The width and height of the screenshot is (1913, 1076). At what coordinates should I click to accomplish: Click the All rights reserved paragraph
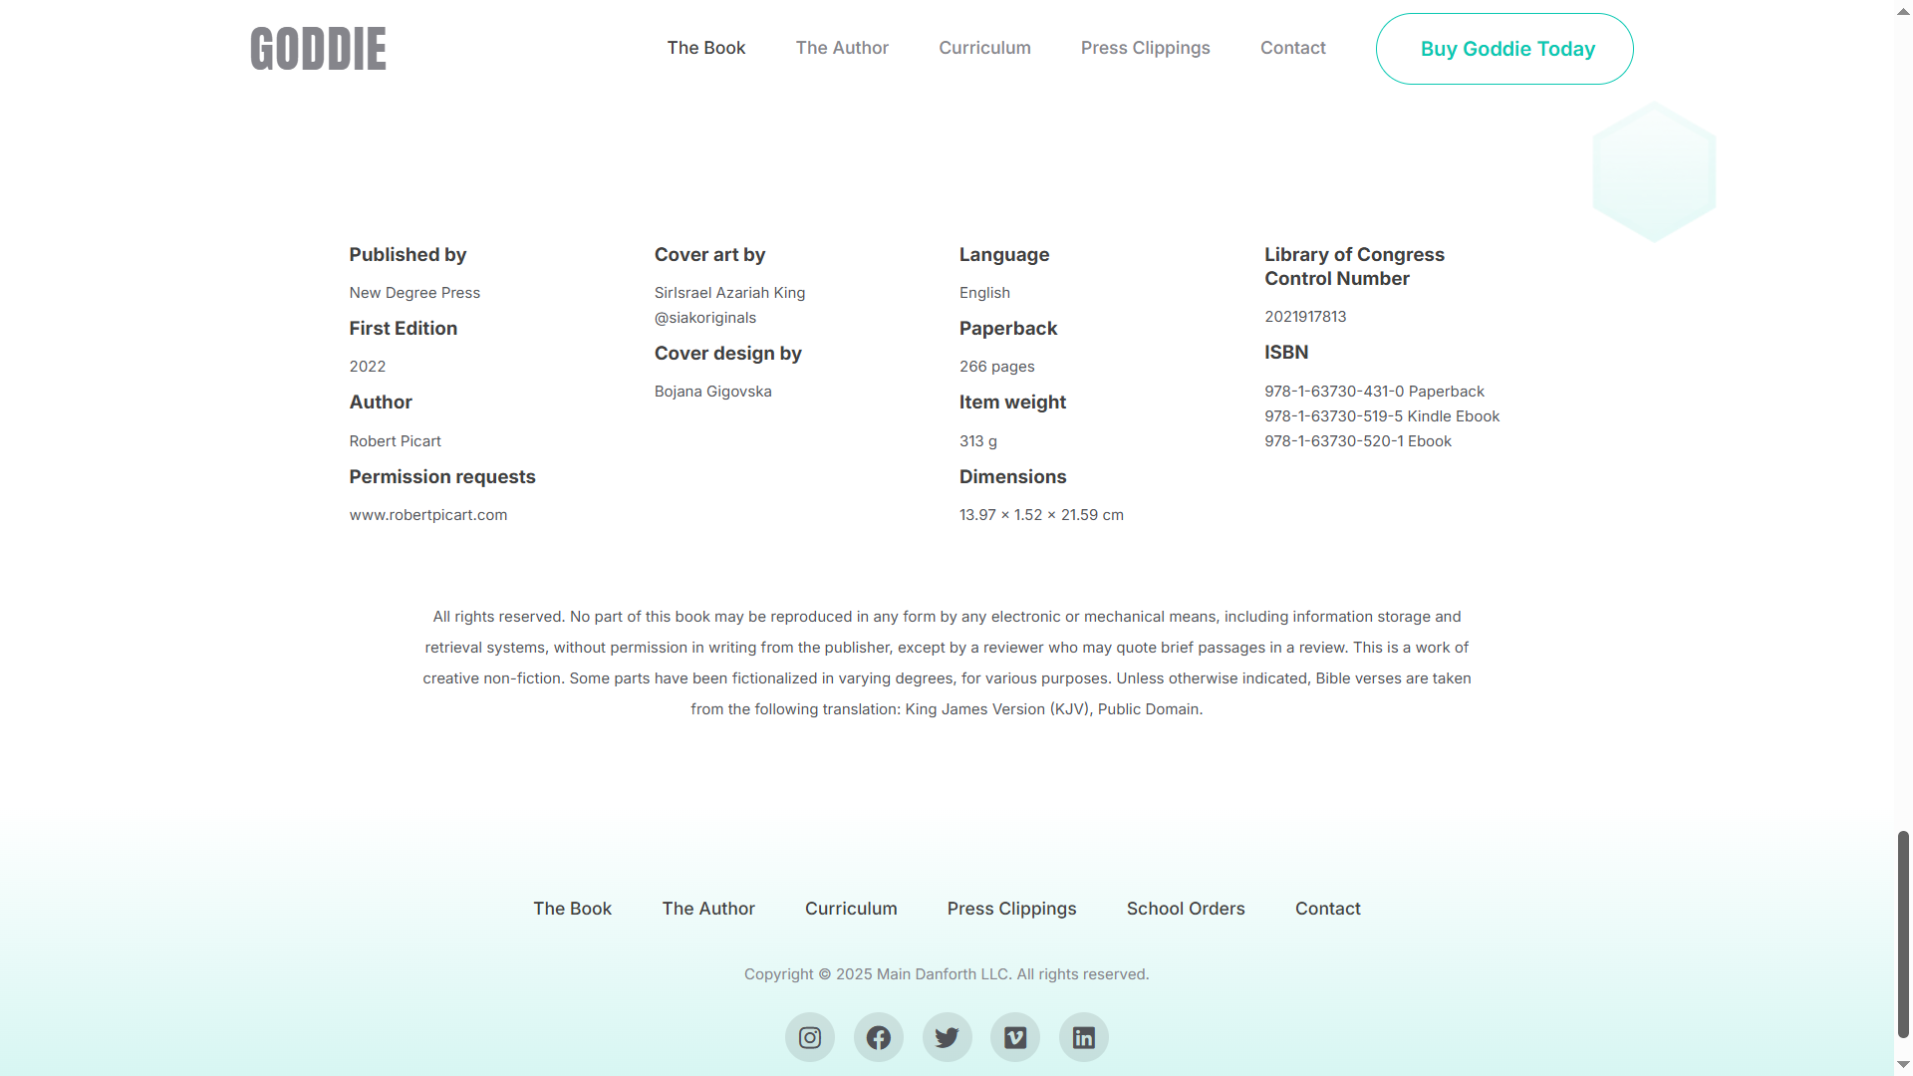pos(947,663)
